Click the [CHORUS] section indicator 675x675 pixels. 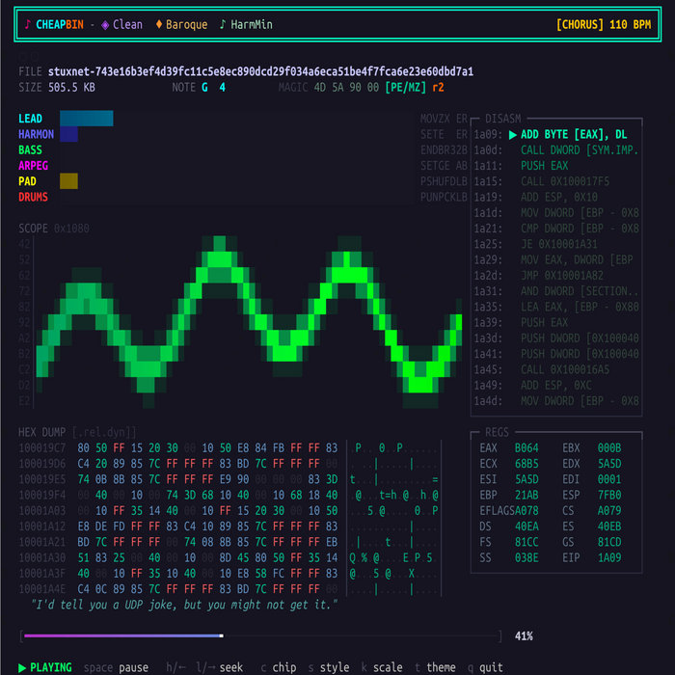(x=580, y=24)
